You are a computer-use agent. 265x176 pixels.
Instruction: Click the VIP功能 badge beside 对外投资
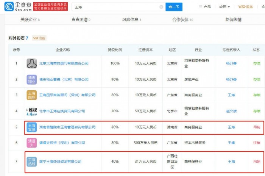[x=39, y=38]
